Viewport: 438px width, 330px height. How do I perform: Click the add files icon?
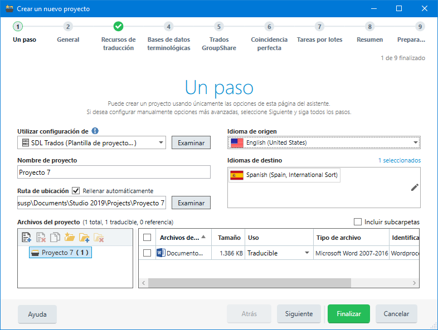click(27, 237)
